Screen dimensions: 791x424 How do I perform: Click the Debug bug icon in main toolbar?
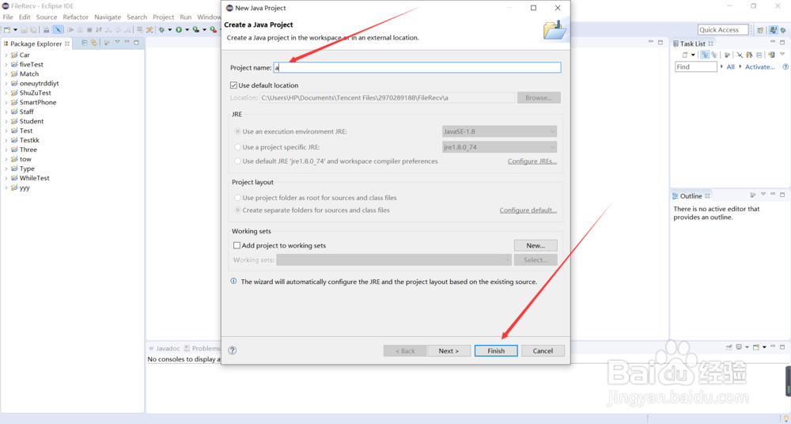pos(161,30)
